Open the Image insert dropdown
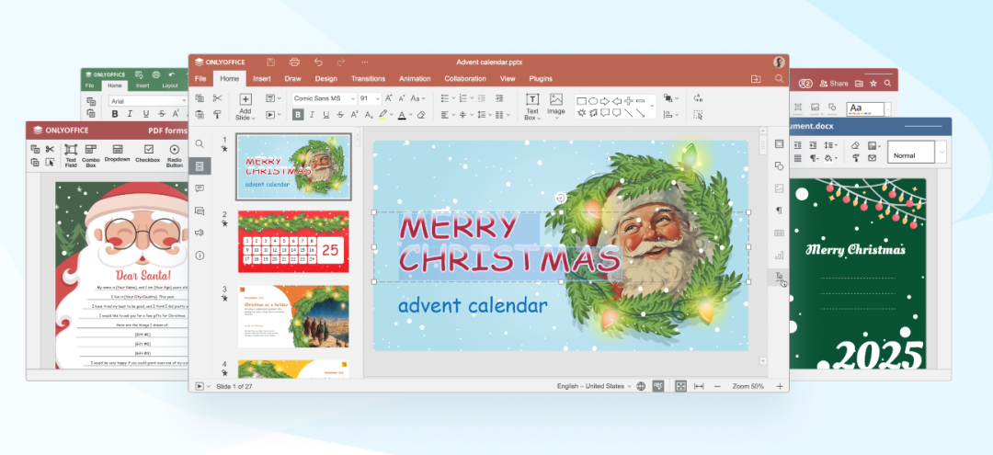Image resolution: width=993 pixels, height=455 pixels. pyautogui.click(x=555, y=118)
